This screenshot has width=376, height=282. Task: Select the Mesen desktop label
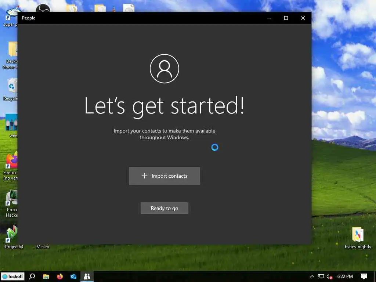43,247
